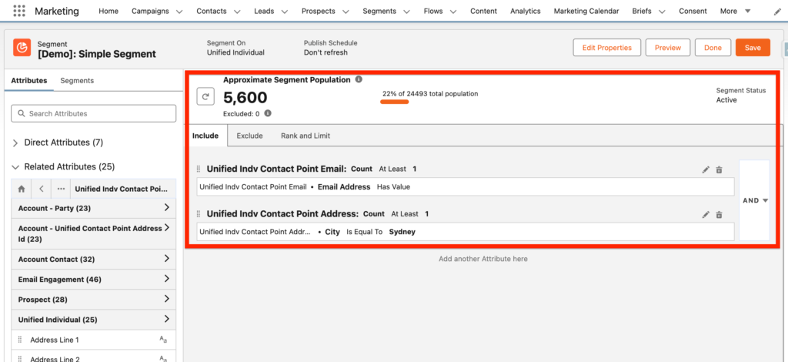Screen dimensions: 788x362
Task: Open the App Launcher grid icon
Action: point(19,12)
